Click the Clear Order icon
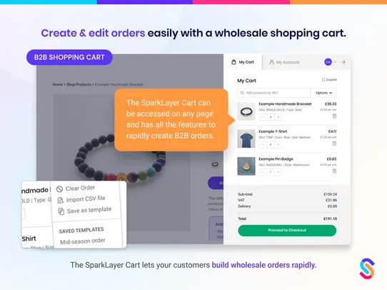 (x=59, y=189)
